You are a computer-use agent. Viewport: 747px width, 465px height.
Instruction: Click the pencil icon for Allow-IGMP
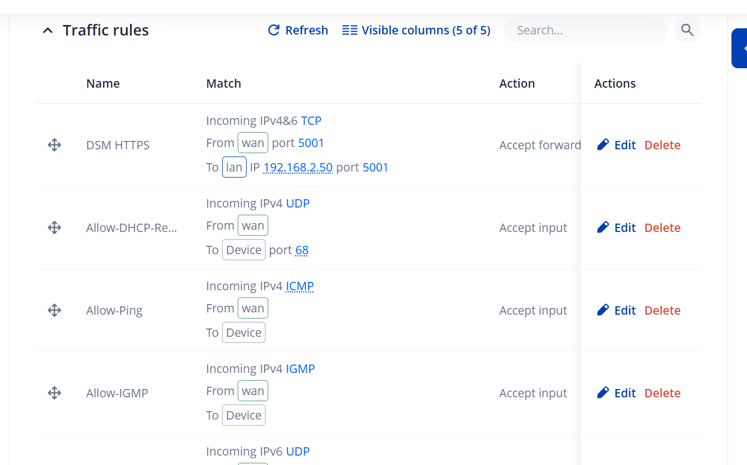click(603, 393)
